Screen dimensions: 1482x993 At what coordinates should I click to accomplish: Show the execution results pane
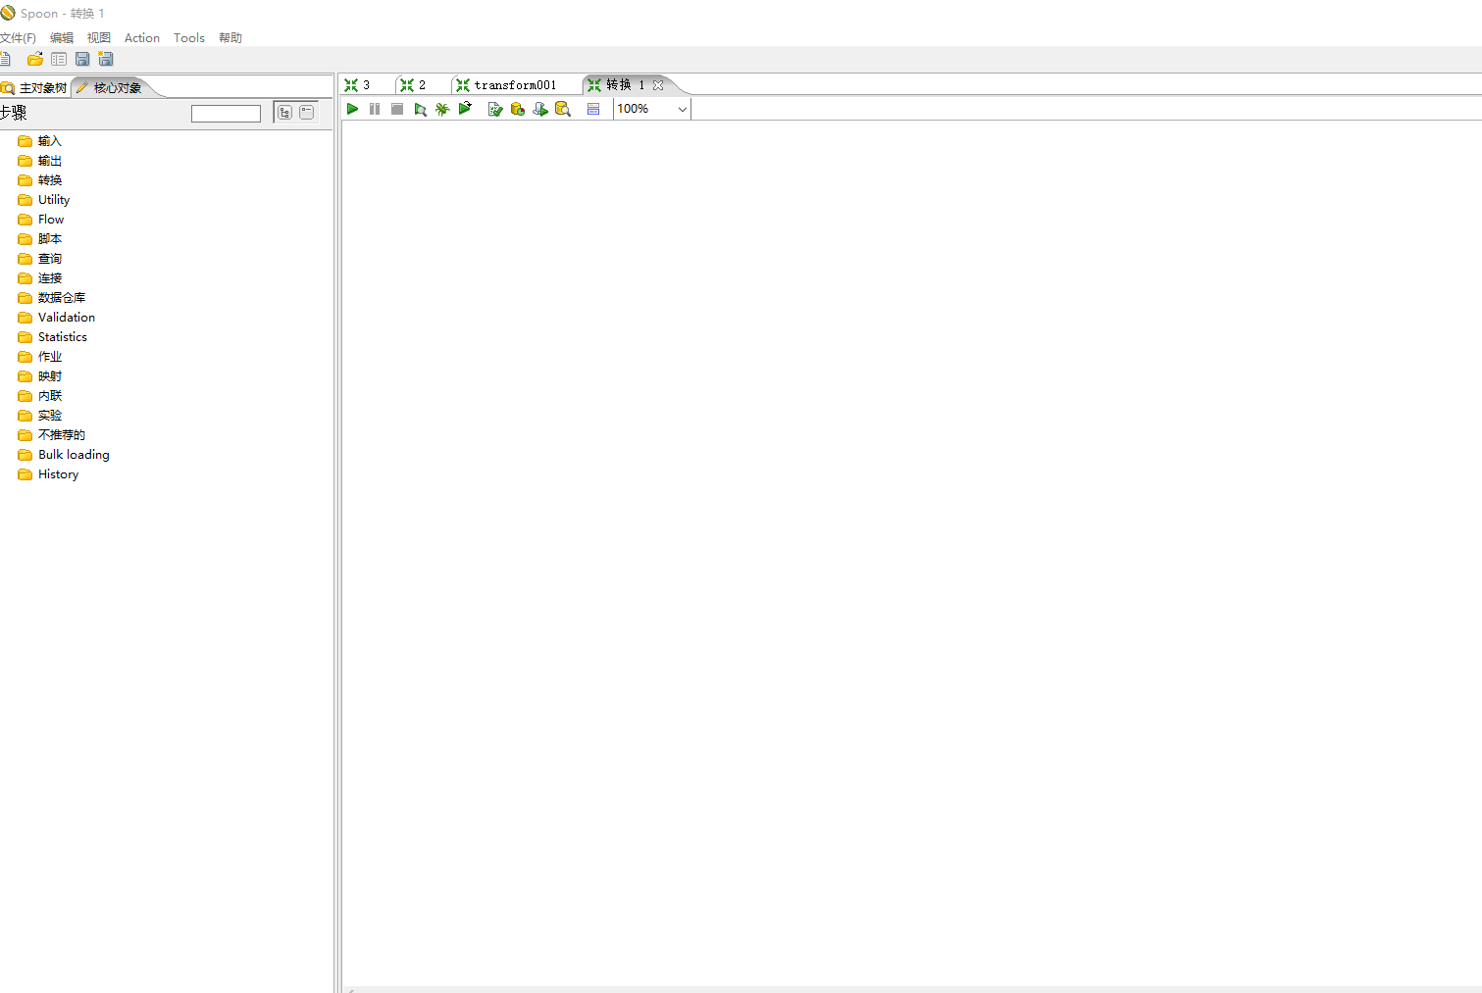pyautogui.click(x=593, y=109)
